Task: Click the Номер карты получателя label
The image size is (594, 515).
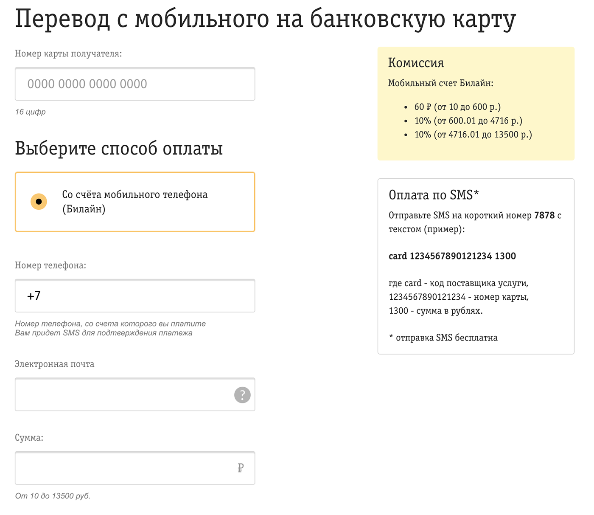Action: (x=68, y=53)
